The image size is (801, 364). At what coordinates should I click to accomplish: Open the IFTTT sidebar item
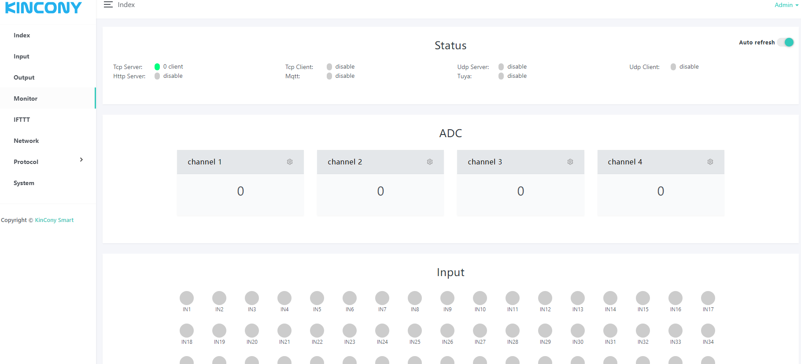tap(22, 120)
